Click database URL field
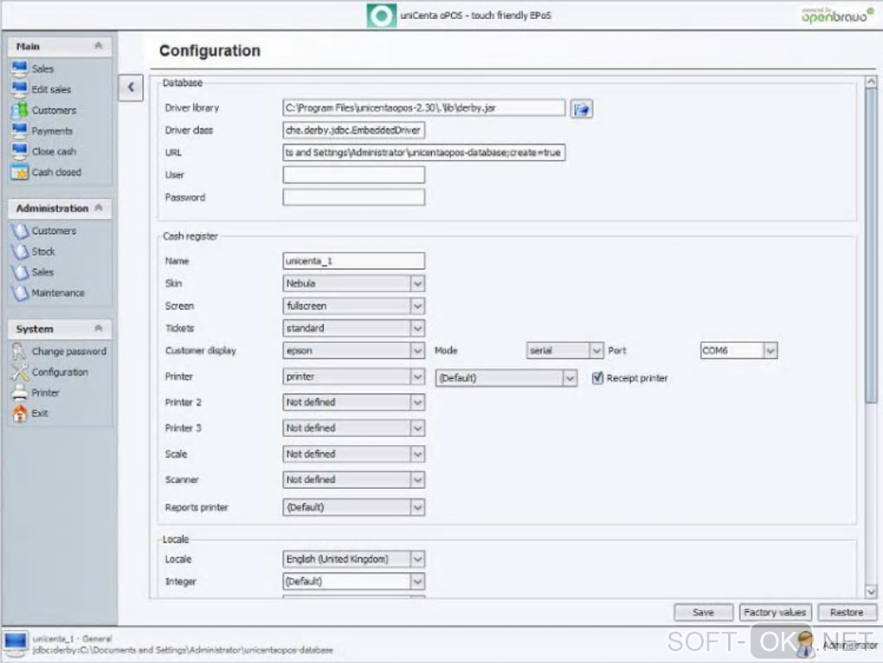The image size is (883, 663). [x=424, y=152]
